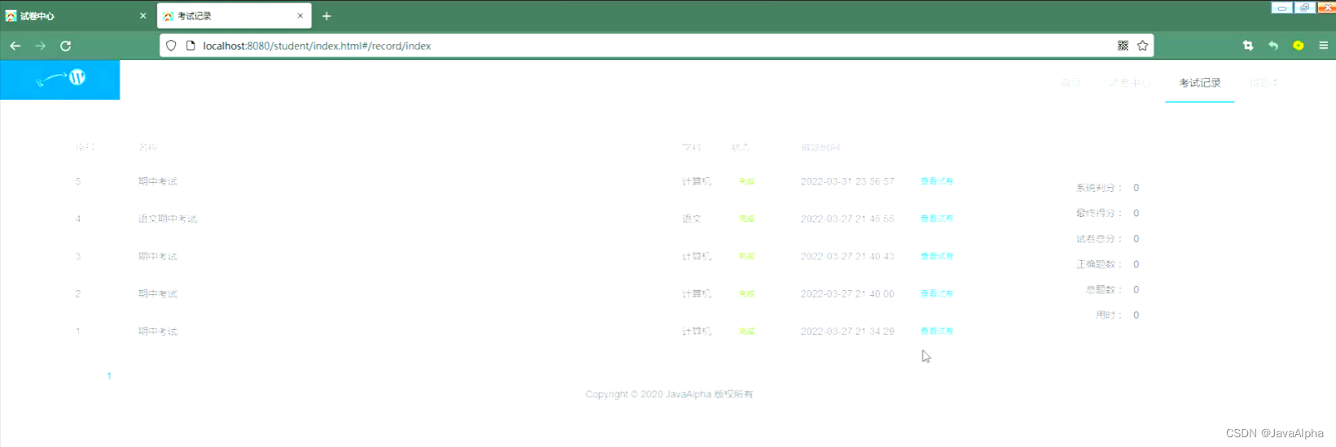Click the 状态 column header

[740, 147]
